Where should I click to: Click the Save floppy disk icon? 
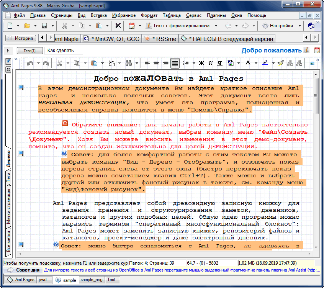point(44,26)
